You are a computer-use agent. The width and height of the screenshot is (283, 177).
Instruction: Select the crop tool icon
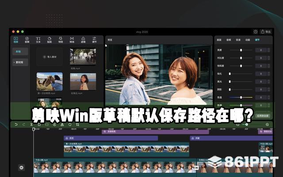tap(78, 124)
